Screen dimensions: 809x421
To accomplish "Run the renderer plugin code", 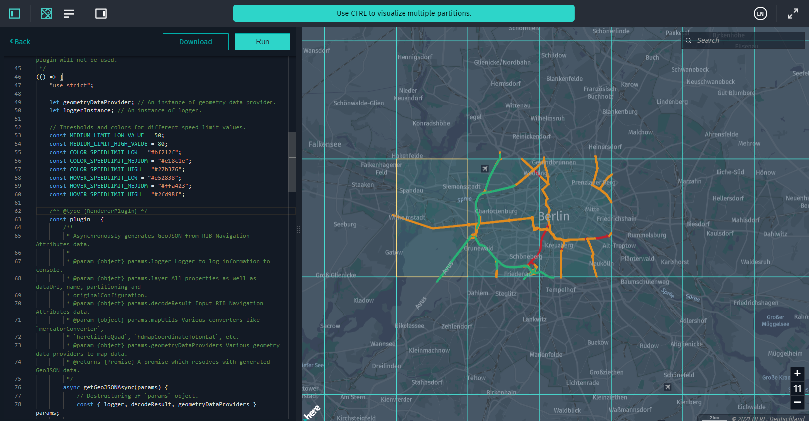I will [x=262, y=42].
